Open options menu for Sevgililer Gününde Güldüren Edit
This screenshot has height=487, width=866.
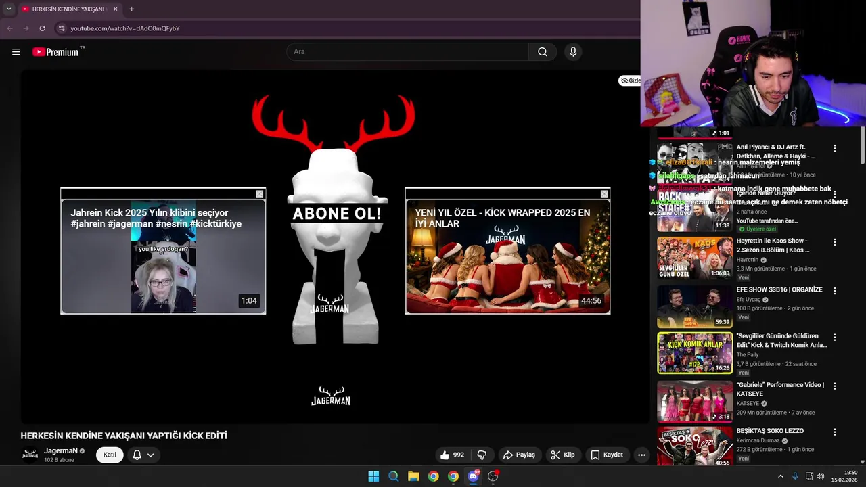834,337
